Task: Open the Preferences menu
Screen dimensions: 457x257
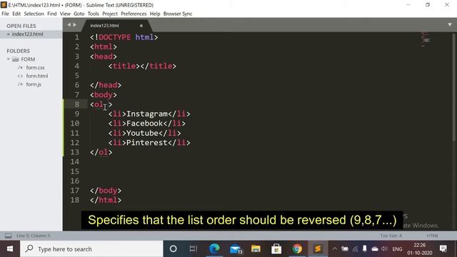Action: click(134, 14)
